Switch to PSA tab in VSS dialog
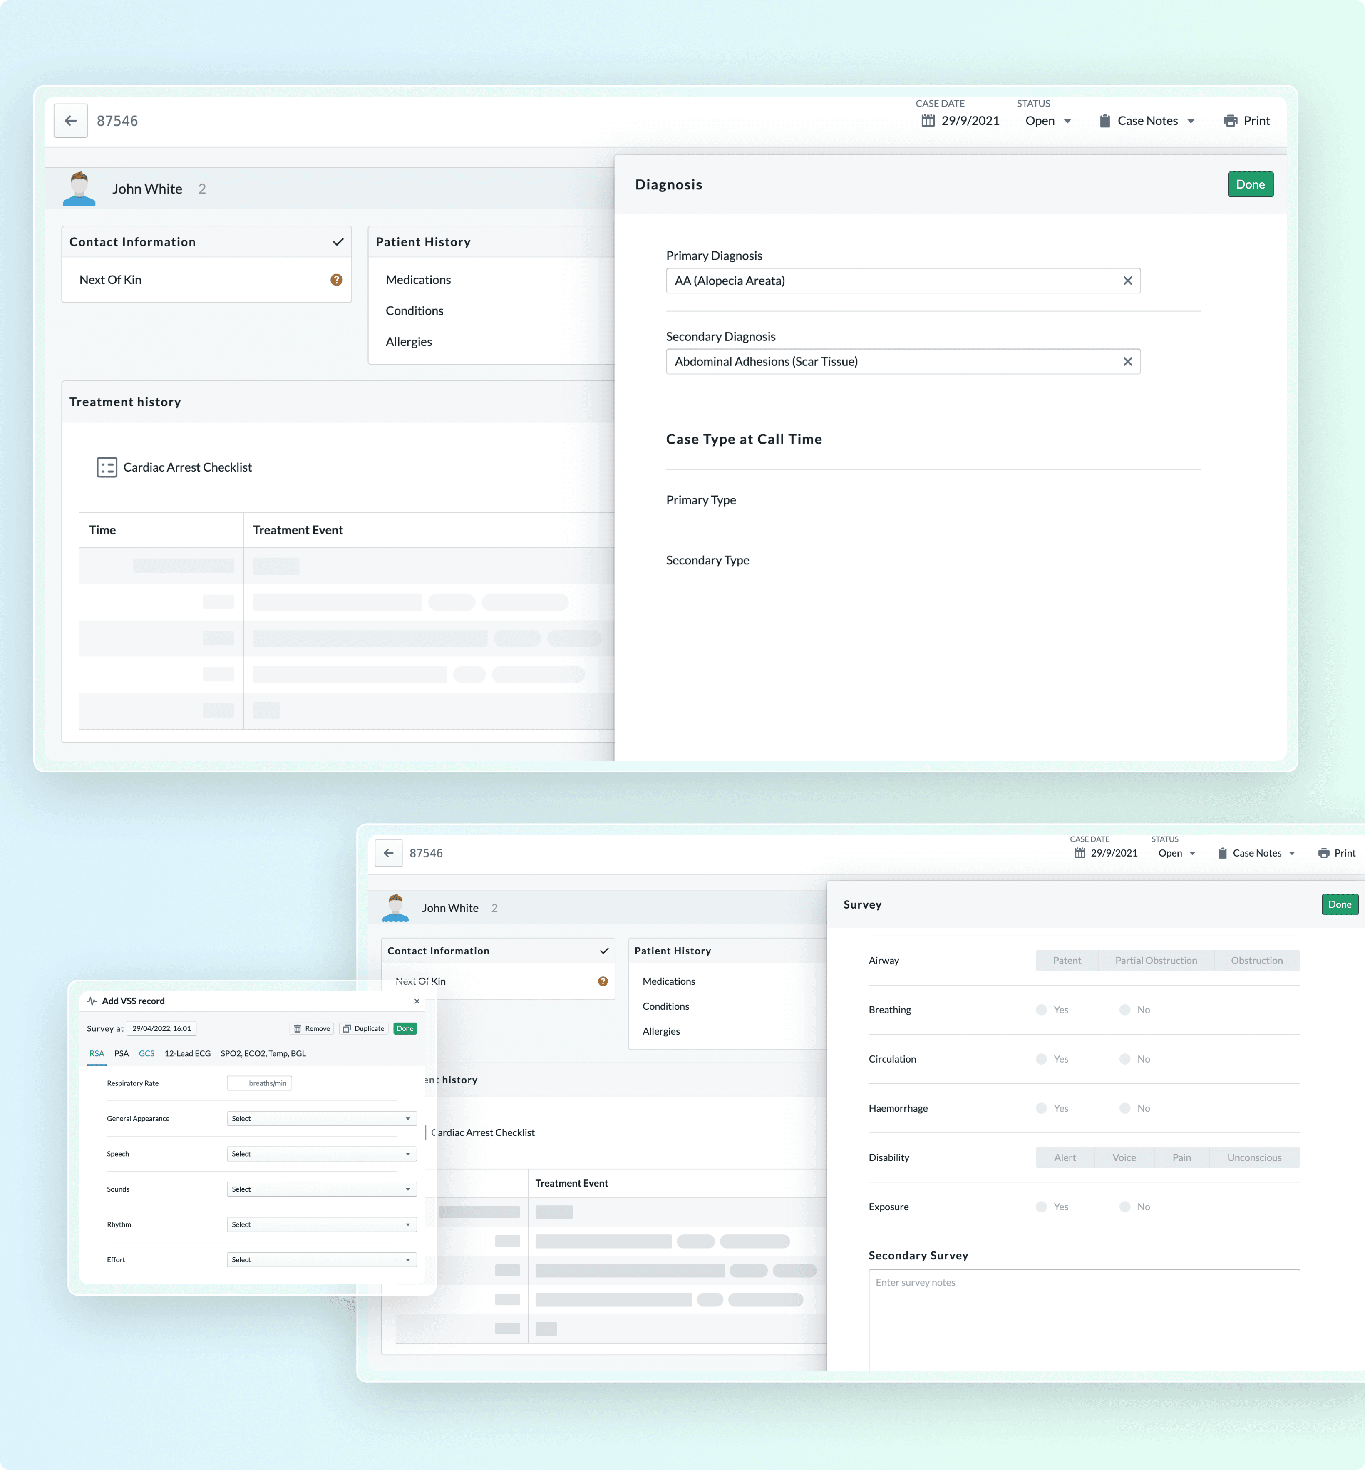 tap(122, 1053)
